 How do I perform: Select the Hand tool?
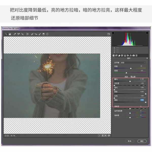pos(10,34)
